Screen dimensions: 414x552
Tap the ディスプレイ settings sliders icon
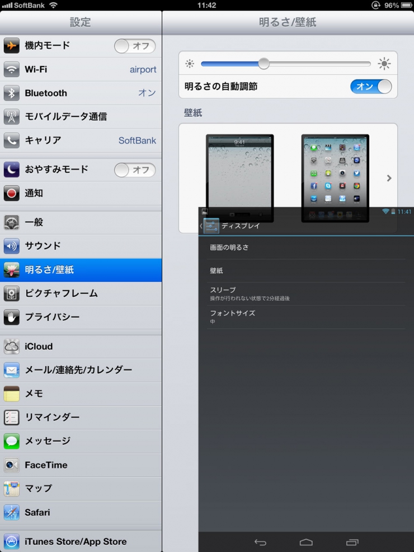tap(211, 226)
